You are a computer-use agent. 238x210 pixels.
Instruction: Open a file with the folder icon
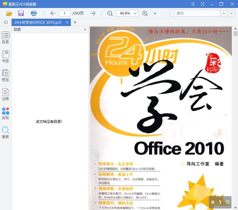click(x=9, y=13)
